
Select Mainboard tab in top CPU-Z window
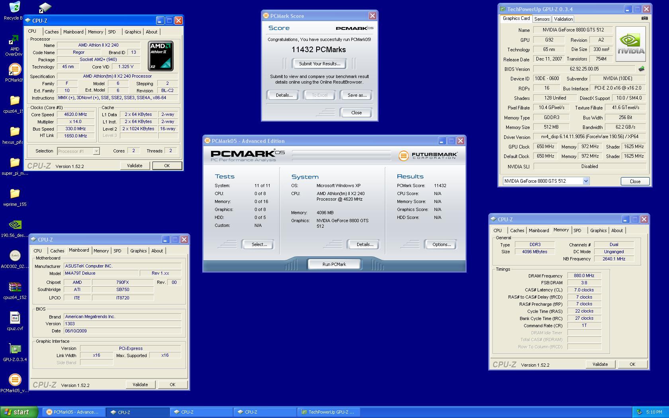click(x=73, y=32)
